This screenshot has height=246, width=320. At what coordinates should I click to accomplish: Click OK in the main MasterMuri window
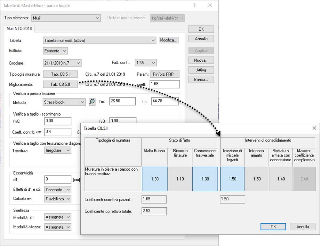(x=201, y=29)
